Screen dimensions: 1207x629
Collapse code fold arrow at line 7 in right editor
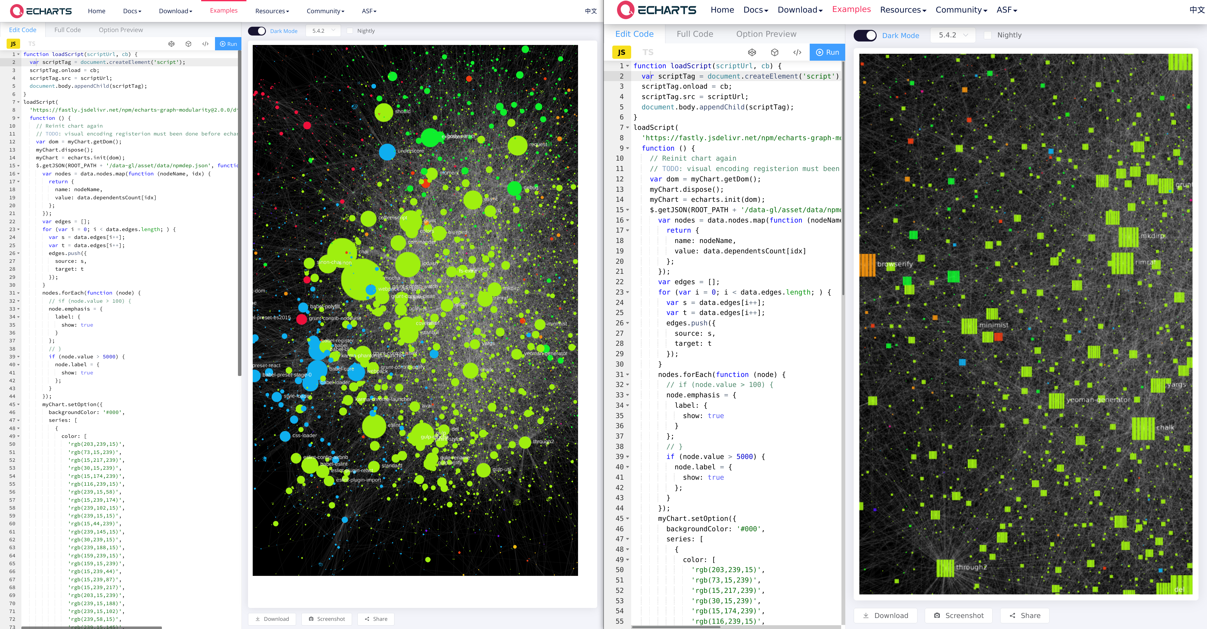point(627,128)
